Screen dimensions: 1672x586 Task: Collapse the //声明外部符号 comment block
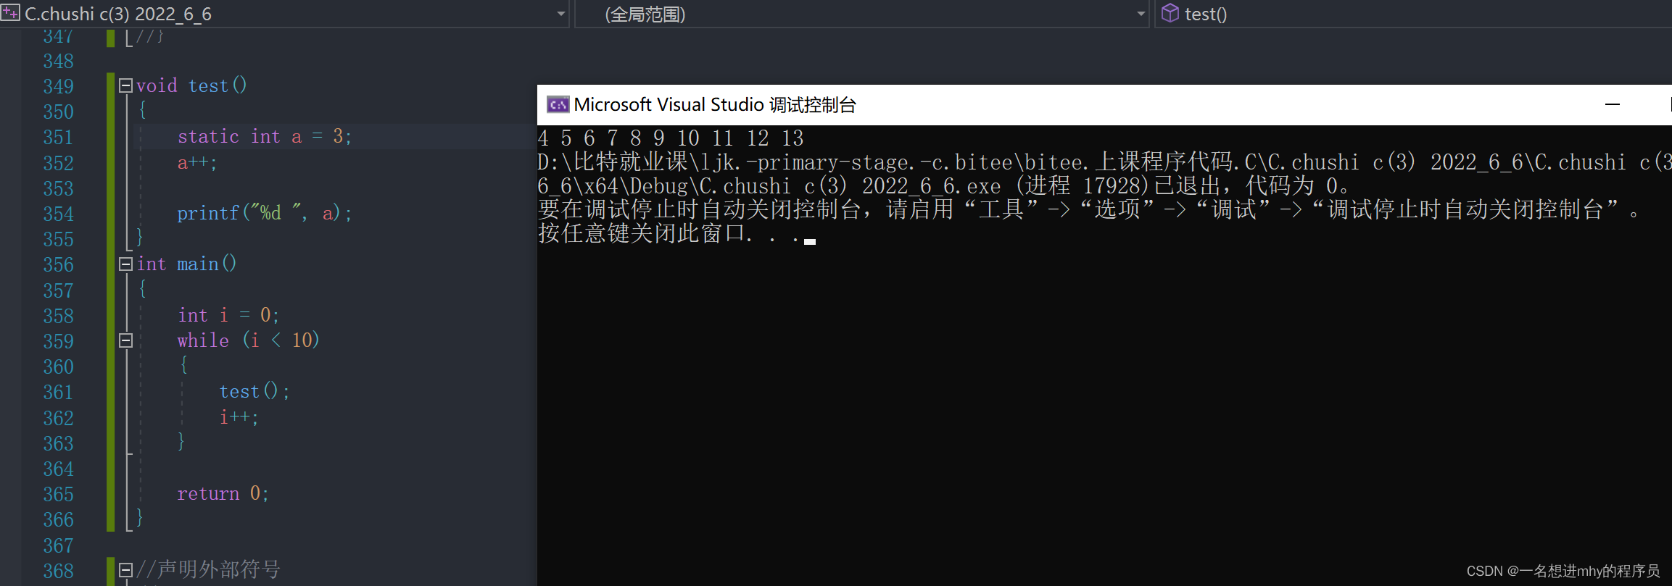point(125,570)
